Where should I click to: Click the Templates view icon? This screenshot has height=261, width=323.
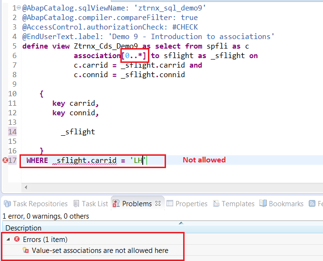point(216,204)
